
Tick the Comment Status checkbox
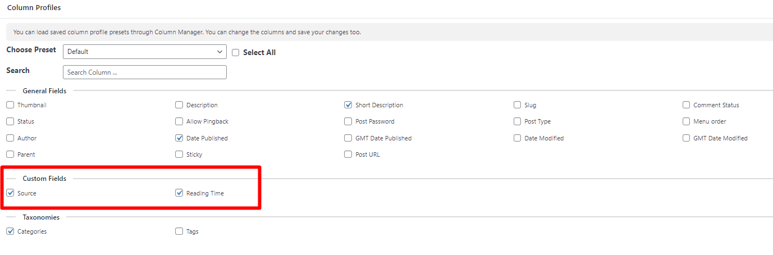(x=686, y=105)
